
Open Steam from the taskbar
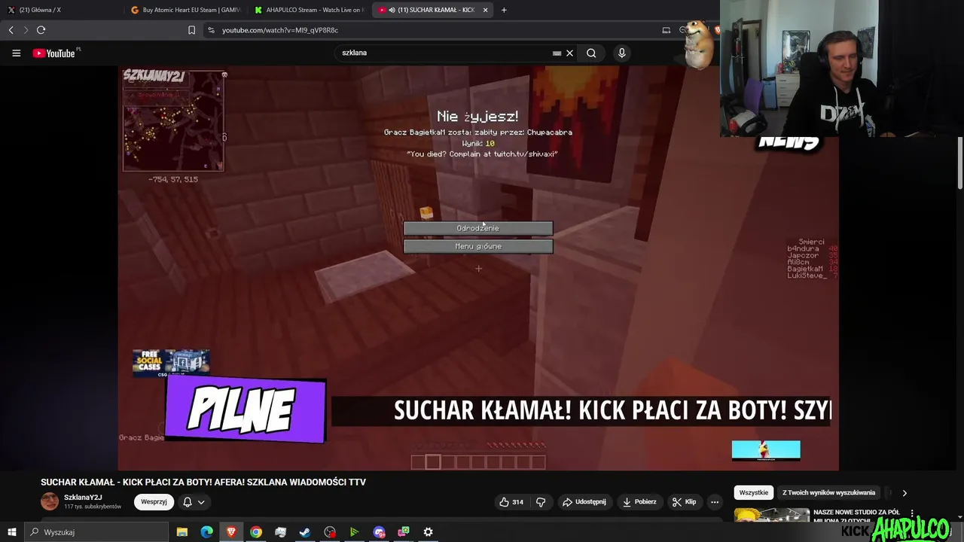coord(305,532)
